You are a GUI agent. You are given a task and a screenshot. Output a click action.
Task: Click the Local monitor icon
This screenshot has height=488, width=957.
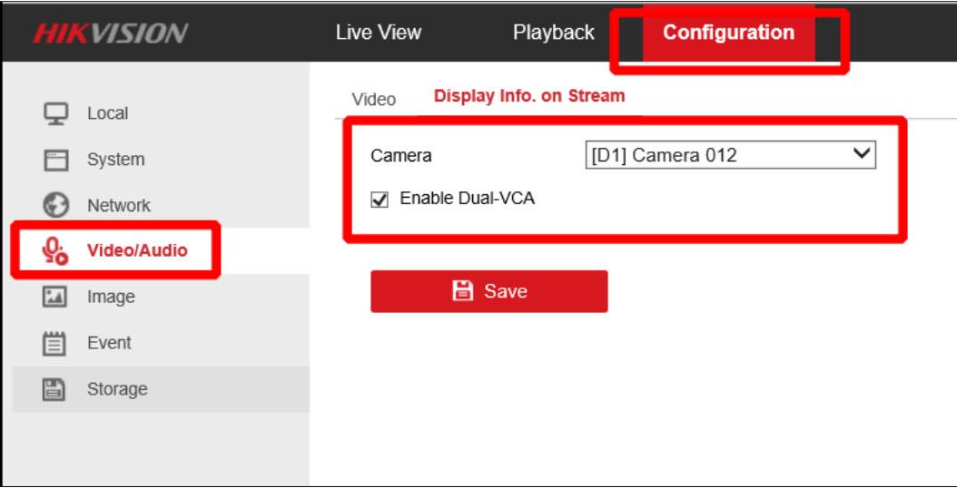(56, 114)
